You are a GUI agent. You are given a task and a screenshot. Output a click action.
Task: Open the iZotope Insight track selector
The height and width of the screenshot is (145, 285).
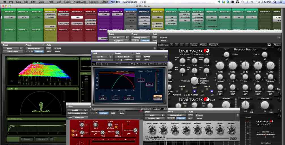pos(11,48)
